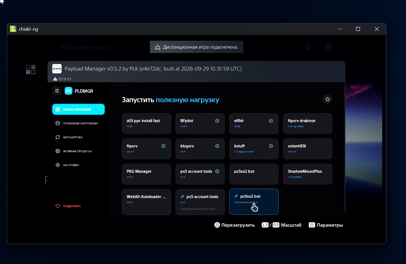
Task: Launch ps5sx2 bot card with USB path
Action: [254, 202]
